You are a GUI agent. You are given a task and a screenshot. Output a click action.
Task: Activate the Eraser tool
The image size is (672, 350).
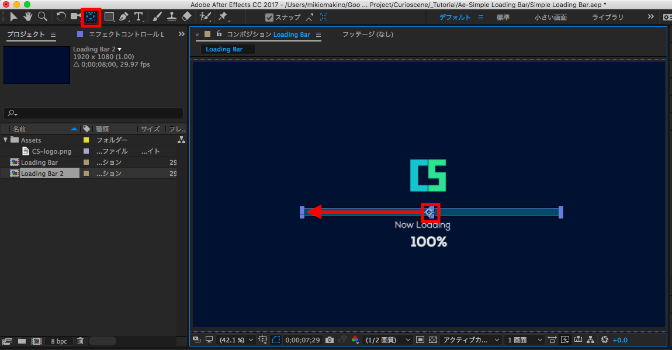(186, 16)
